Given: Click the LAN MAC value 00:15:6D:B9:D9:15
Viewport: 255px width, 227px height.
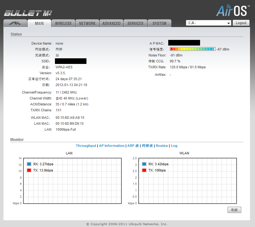Looking at the screenshot, I should click(70, 123).
